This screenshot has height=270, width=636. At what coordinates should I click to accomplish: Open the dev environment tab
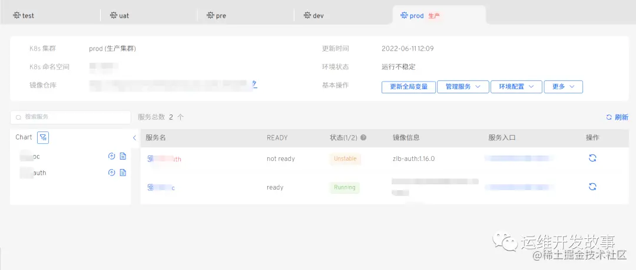tap(313, 16)
